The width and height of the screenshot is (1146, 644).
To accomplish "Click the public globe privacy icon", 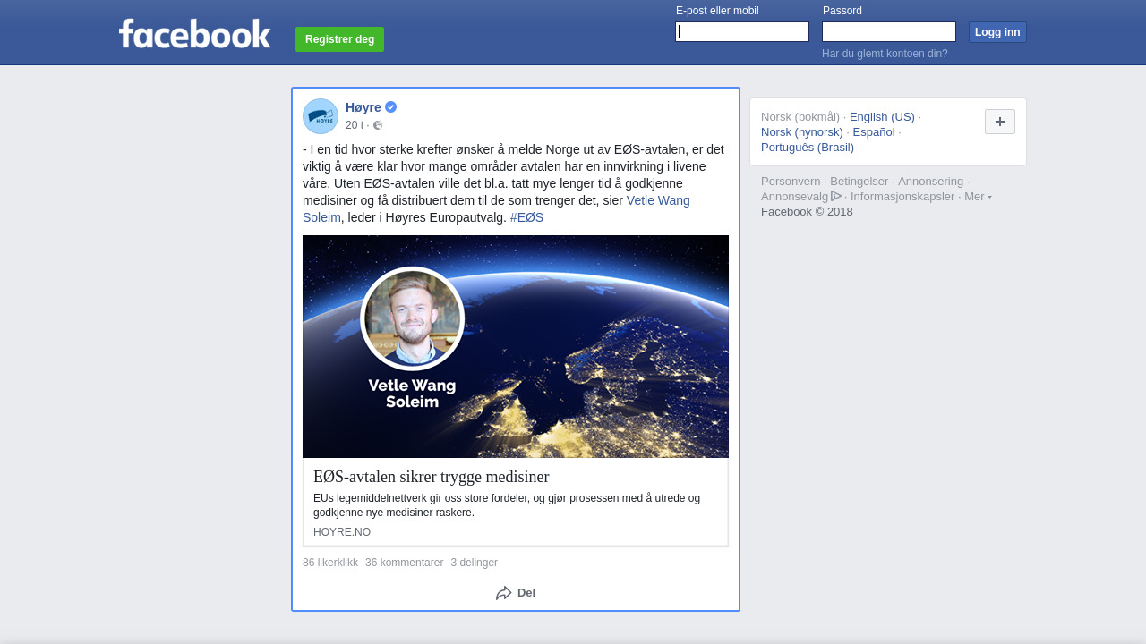I will pos(378,125).
